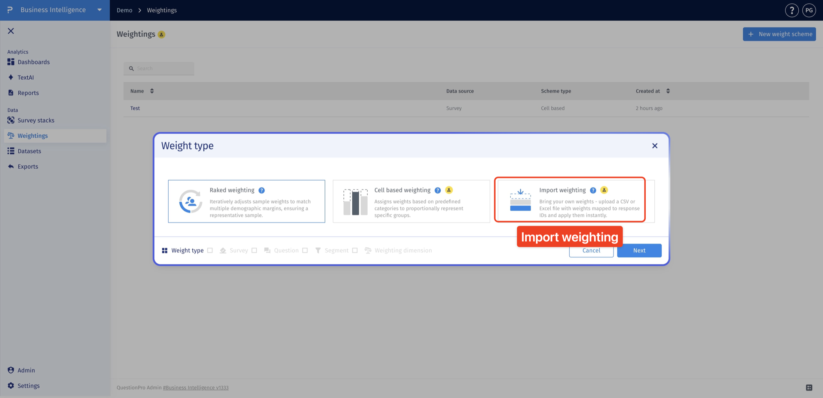Click the Scheme type column header
The image size is (823, 398).
556,91
